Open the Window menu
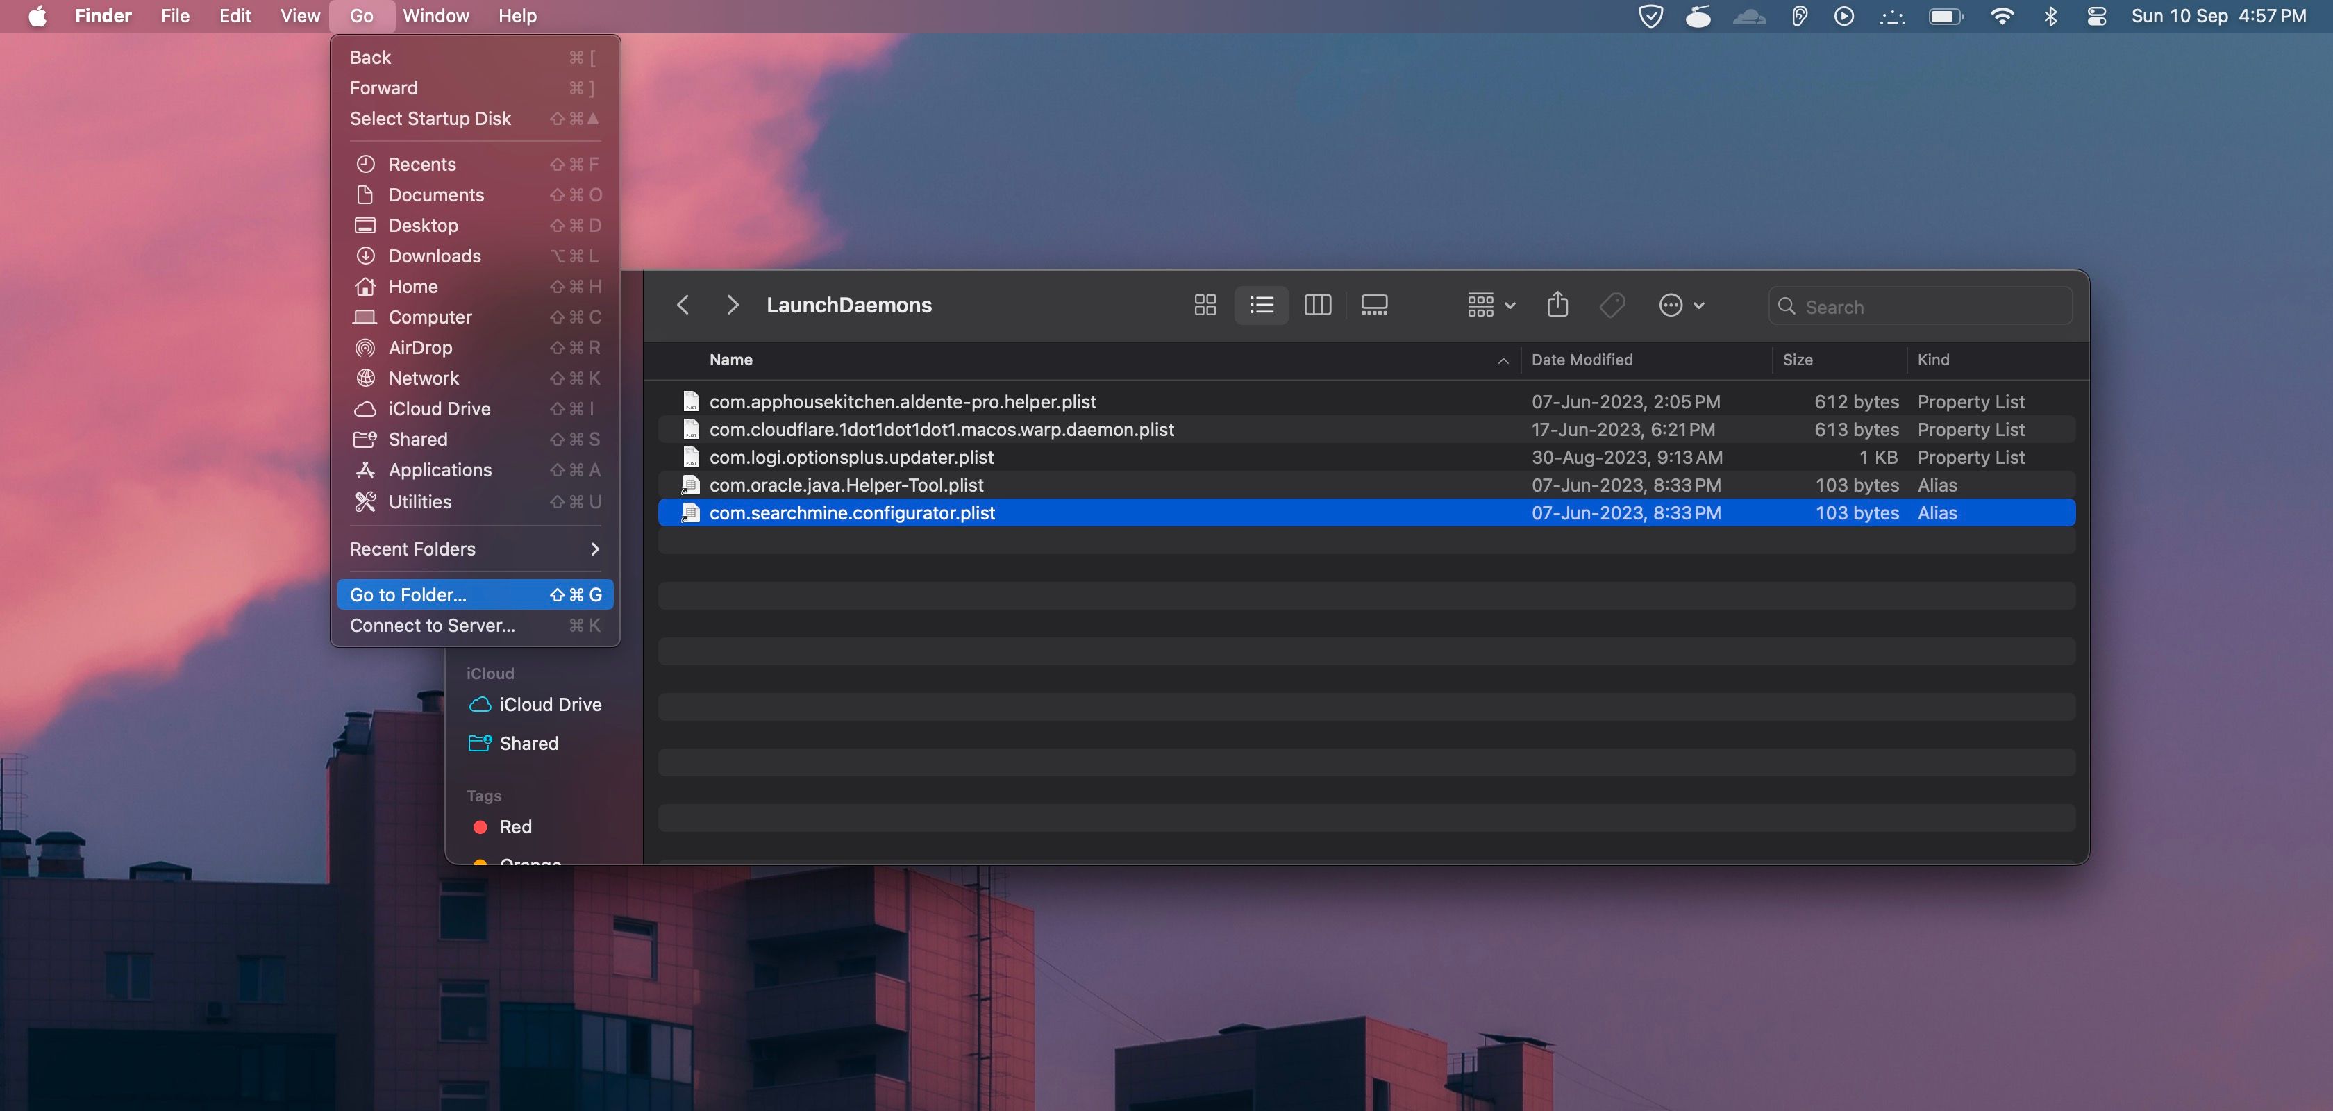The width and height of the screenshot is (2333, 1111). coord(437,15)
